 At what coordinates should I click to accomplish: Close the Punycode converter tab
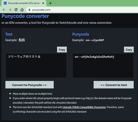pyautogui.click(x=43, y=3)
